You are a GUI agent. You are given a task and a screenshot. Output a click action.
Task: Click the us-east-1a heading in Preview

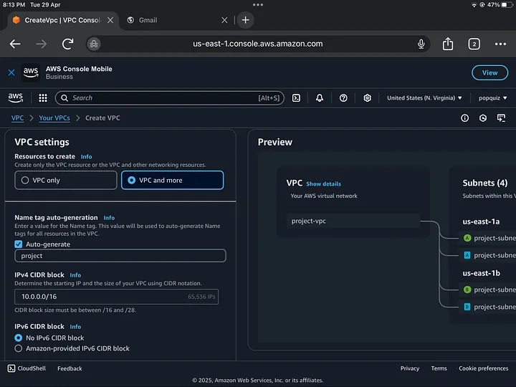(481, 221)
